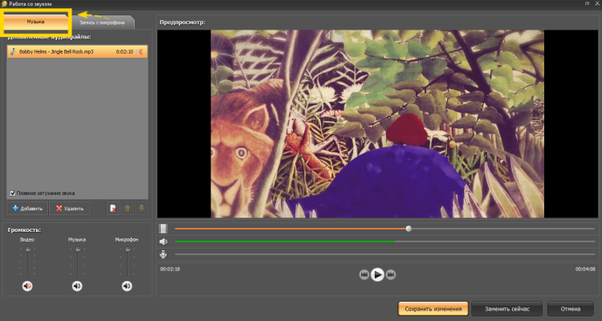
Task: Click the Отмена button
Action: (571, 309)
